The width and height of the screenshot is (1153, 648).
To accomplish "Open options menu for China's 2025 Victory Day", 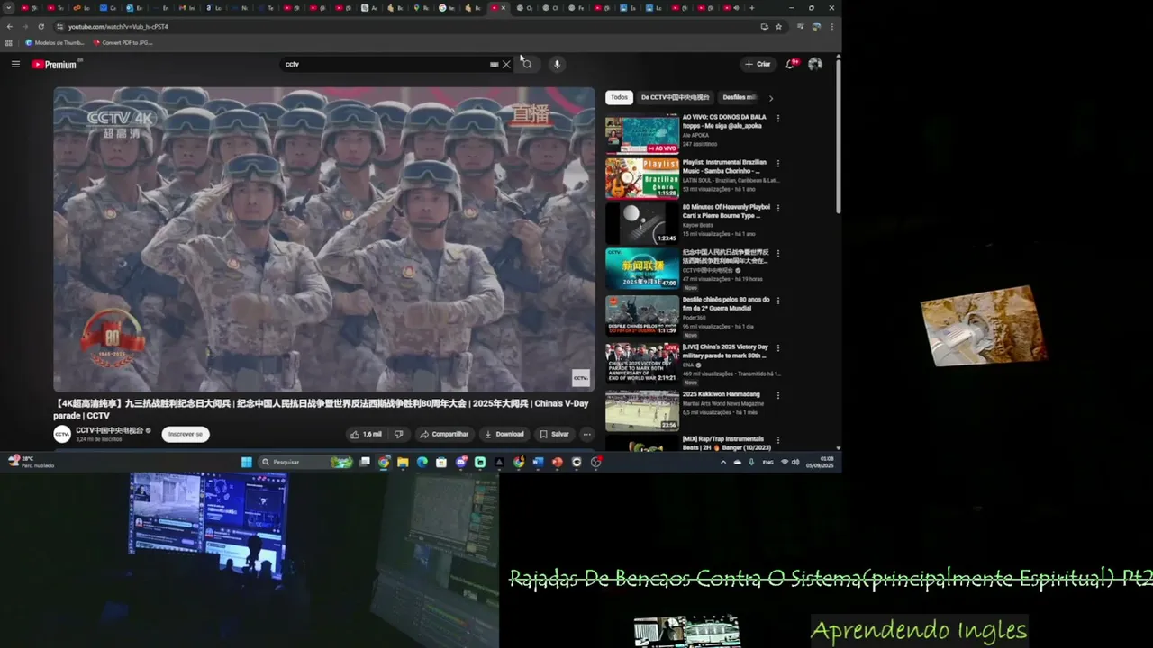I will pyautogui.click(x=778, y=347).
